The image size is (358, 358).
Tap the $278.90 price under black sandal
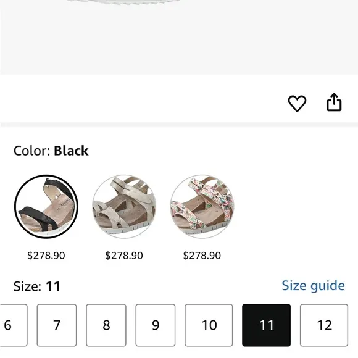pyautogui.click(x=46, y=256)
